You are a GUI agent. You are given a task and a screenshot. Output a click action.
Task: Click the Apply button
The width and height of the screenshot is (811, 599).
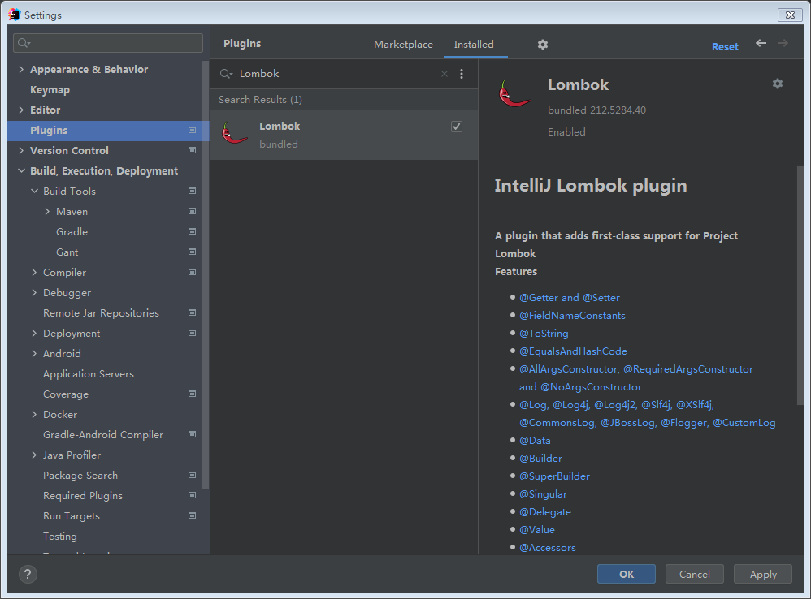[x=763, y=574]
